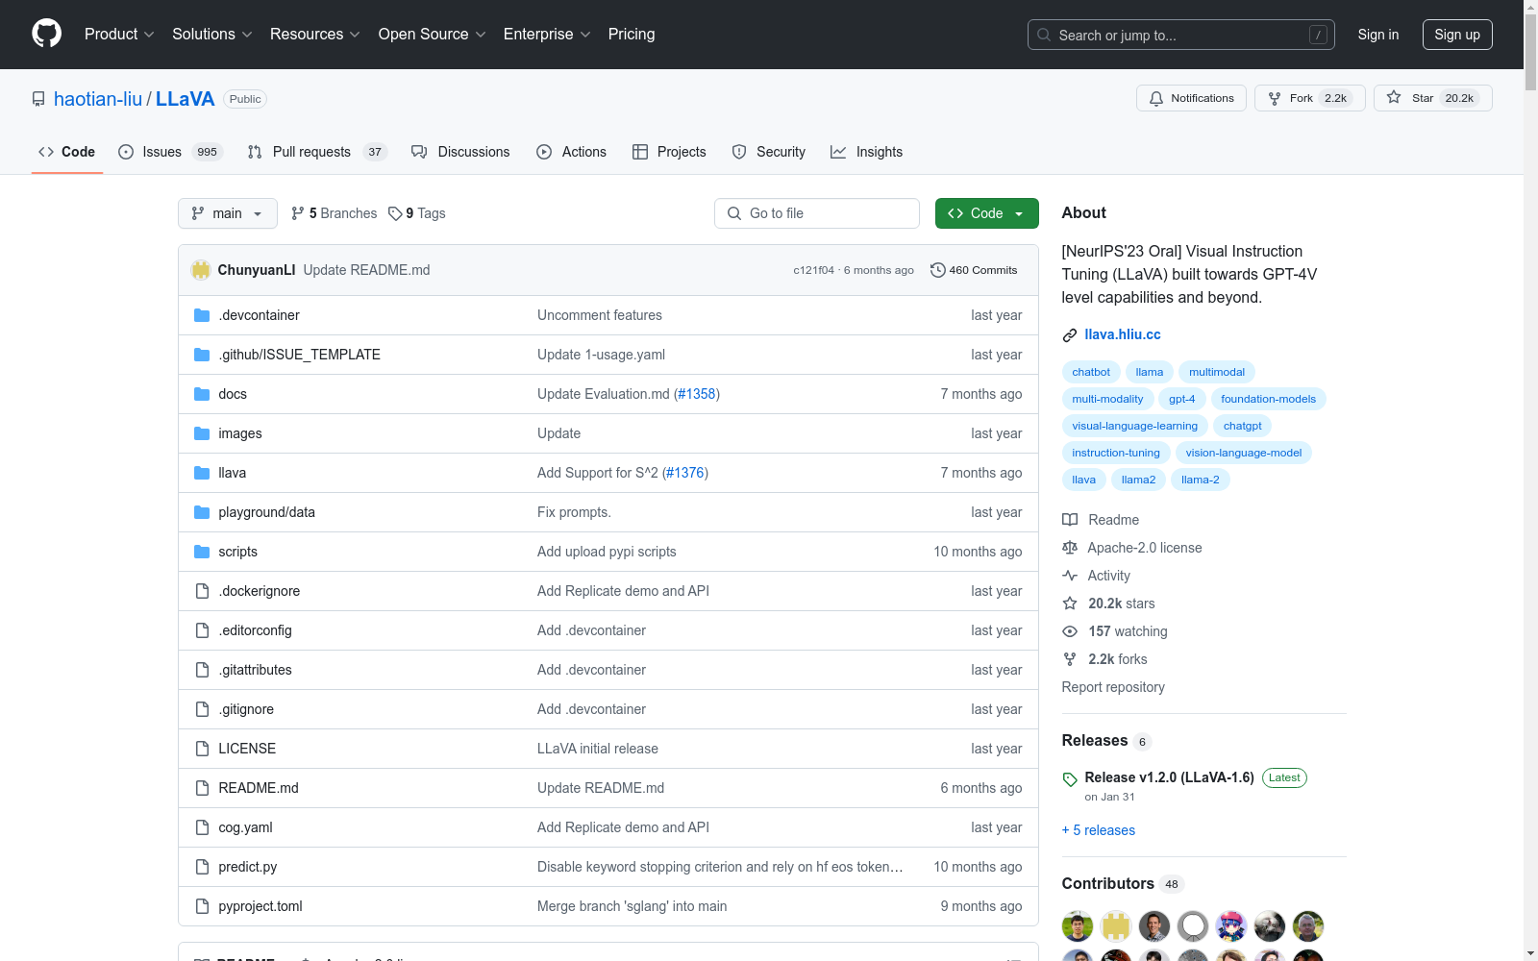Click the Search or jump to field

pyautogui.click(x=1181, y=35)
